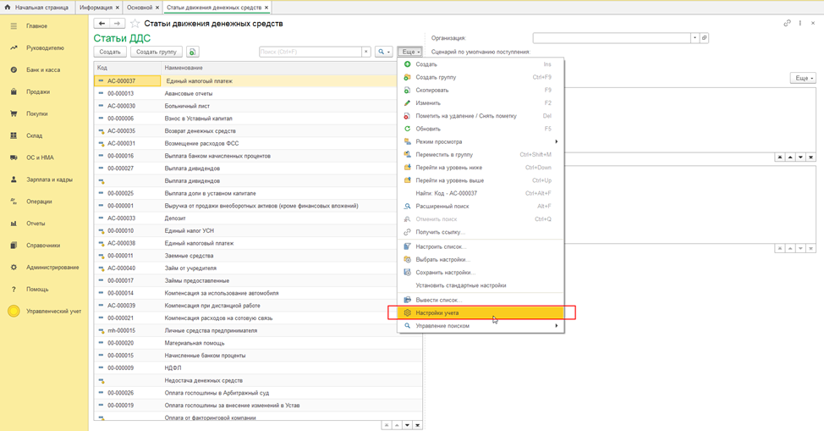Close the Статьи движения денежных средств tab

[x=266, y=8]
